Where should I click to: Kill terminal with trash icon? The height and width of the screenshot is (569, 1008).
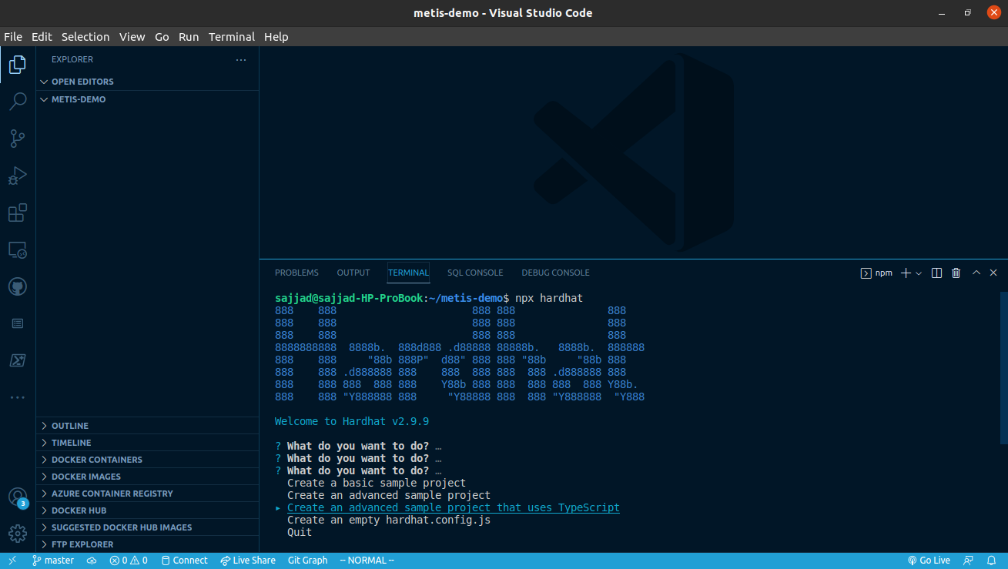tap(956, 273)
